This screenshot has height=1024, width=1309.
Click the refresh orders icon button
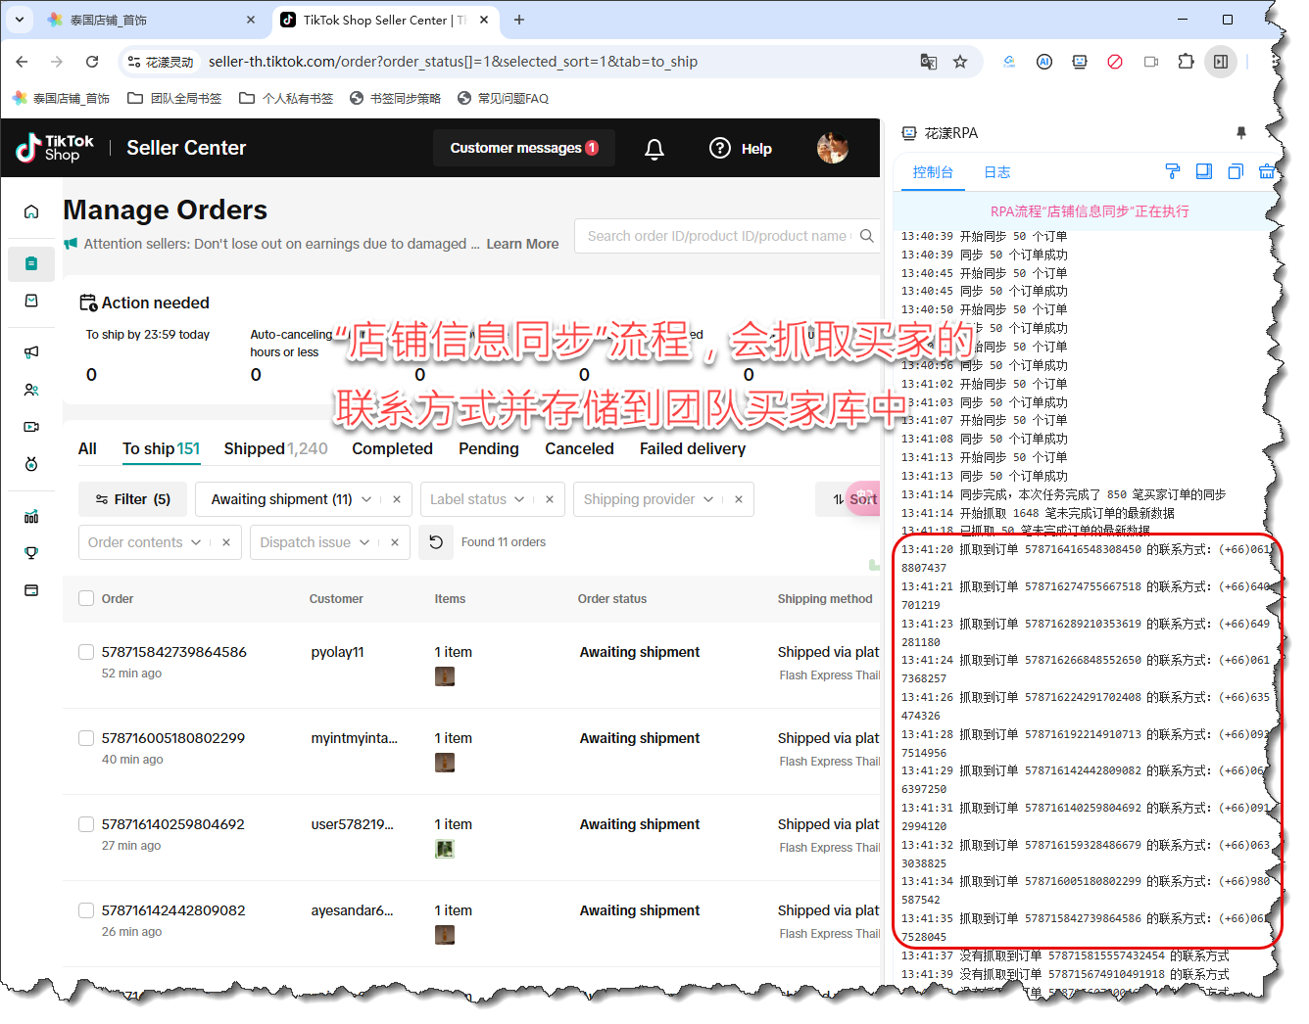[x=436, y=542]
